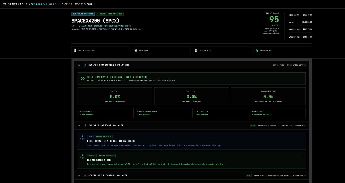Screen dimensions: 345x183
Task: Click the timestamp line with SENTINACLE ENGINE v3.1
Action: click(x=107, y=29)
